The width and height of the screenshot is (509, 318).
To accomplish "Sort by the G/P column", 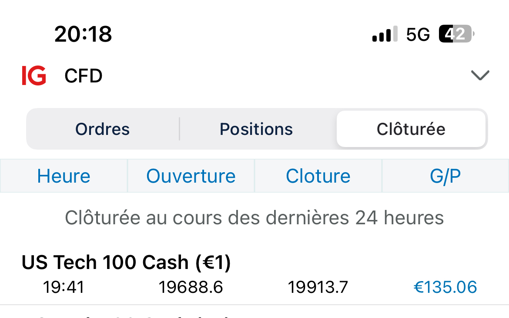I will pos(445,176).
